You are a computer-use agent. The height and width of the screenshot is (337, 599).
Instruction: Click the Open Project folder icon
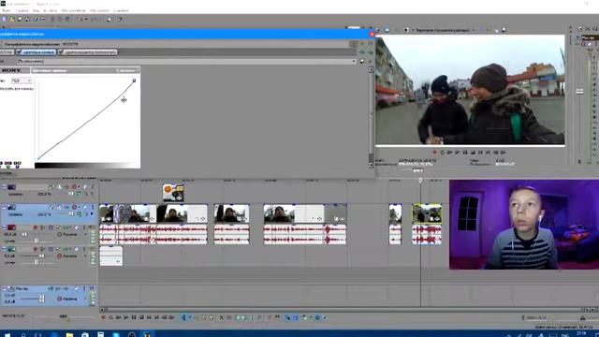(x=12, y=19)
